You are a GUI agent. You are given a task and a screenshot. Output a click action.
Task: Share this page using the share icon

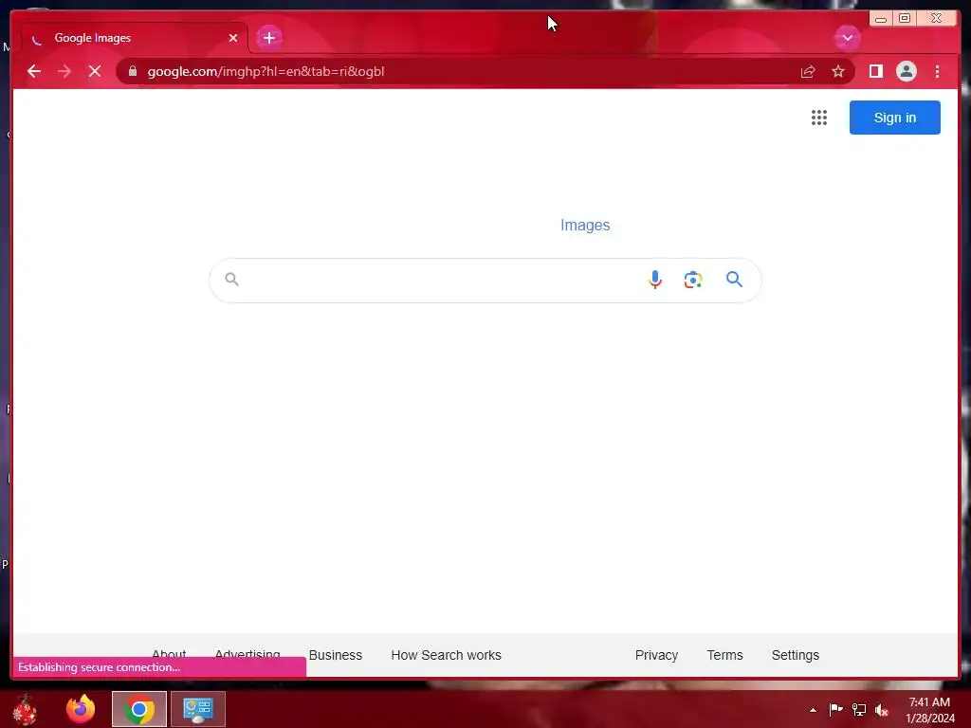point(808,72)
